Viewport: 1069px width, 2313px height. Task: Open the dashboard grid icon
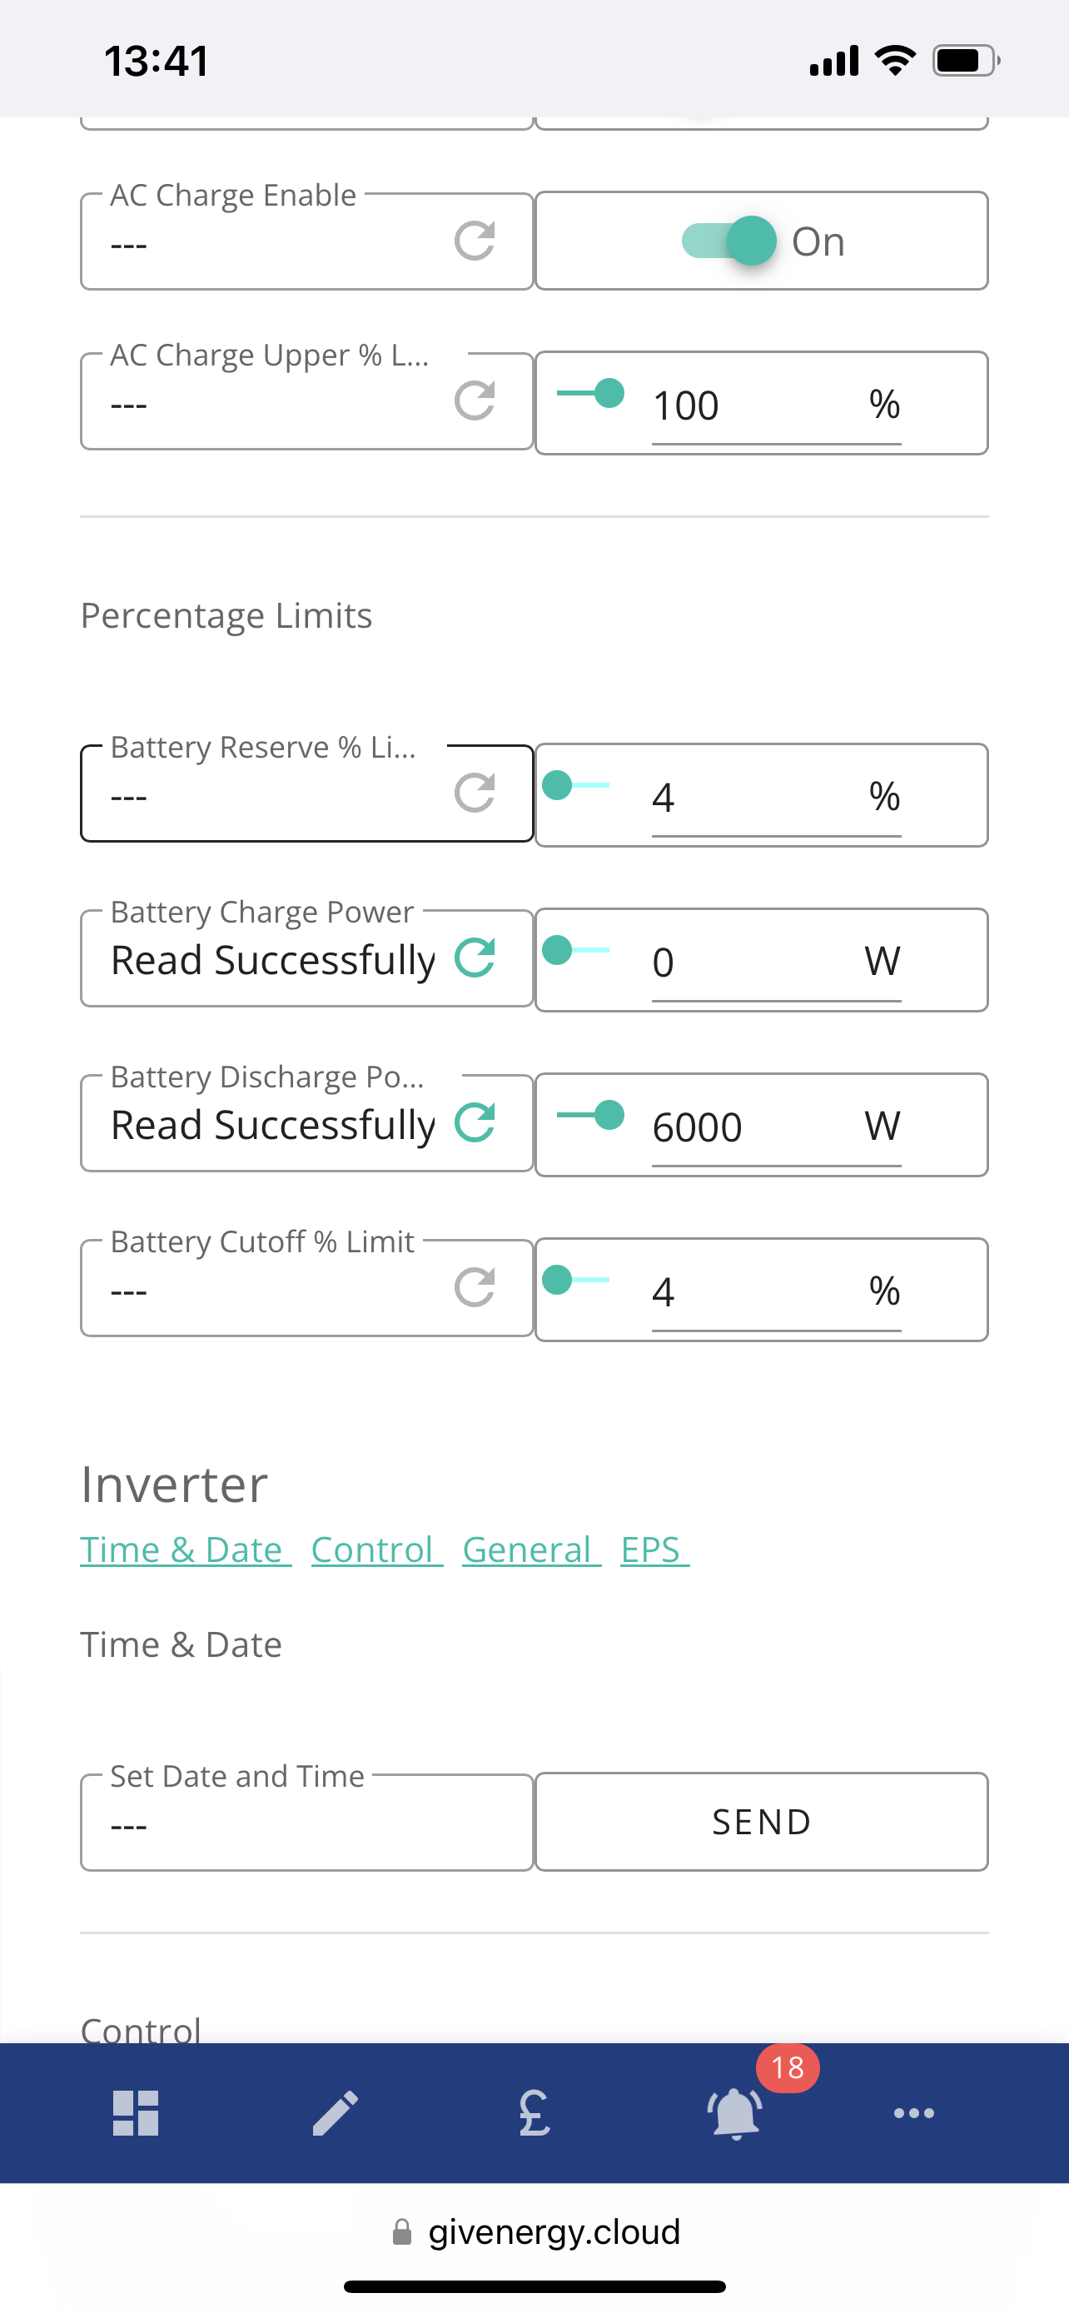click(x=136, y=2113)
